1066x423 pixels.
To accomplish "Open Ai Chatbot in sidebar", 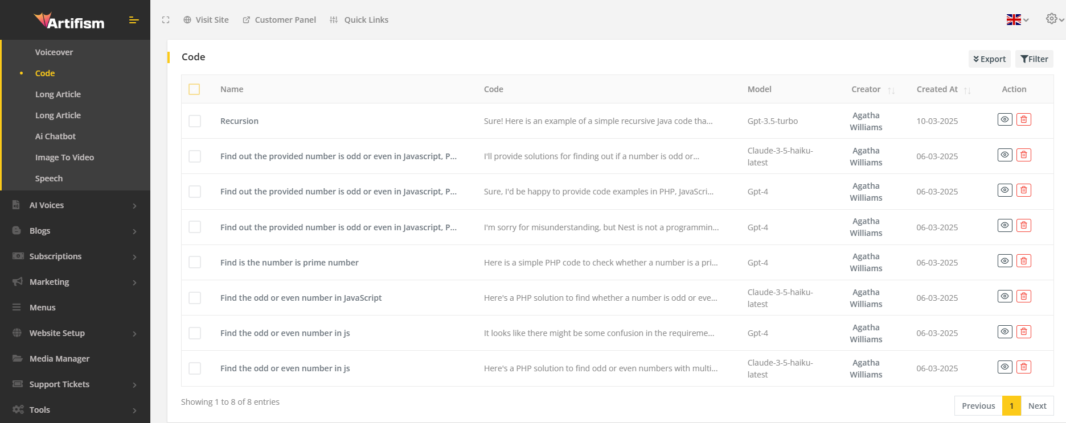I will 55,136.
